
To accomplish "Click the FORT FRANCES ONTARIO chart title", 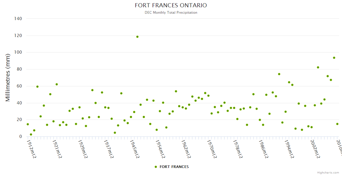I will tap(171, 6).
